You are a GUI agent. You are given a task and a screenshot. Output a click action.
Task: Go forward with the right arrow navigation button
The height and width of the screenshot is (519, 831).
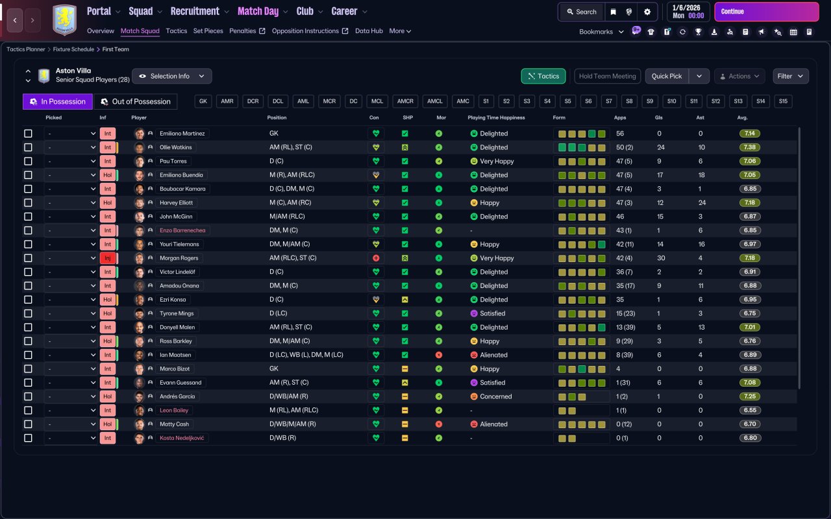click(x=32, y=20)
